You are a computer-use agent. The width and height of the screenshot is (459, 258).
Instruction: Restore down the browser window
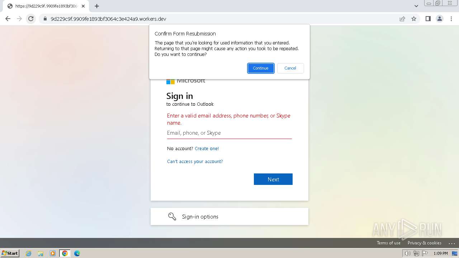438,3
